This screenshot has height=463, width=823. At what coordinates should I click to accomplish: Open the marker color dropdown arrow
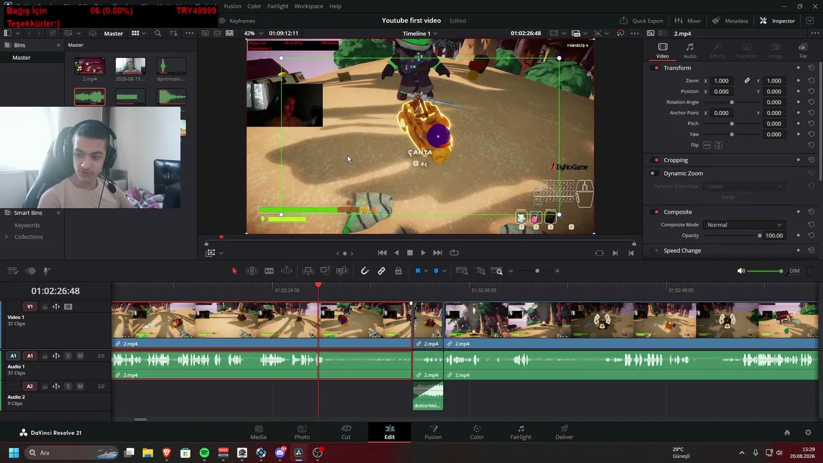click(x=444, y=271)
